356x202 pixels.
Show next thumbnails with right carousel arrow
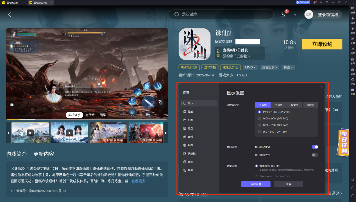(x=166, y=133)
